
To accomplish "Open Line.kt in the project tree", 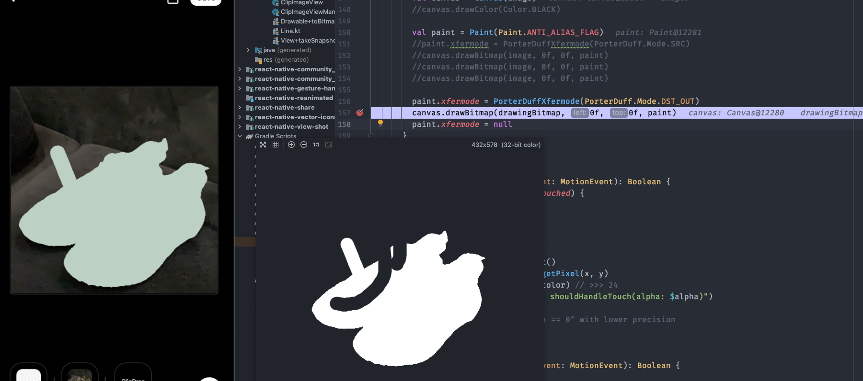I will [x=290, y=31].
